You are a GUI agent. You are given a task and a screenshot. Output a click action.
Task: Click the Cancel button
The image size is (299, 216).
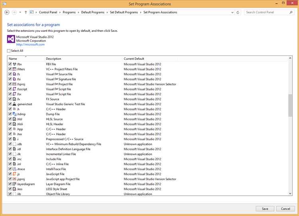[x=285, y=209]
